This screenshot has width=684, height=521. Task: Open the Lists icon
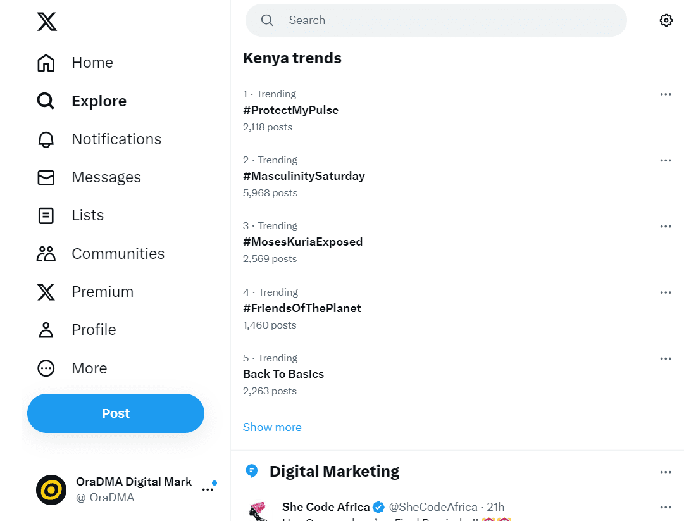click(x=46, y=216)
